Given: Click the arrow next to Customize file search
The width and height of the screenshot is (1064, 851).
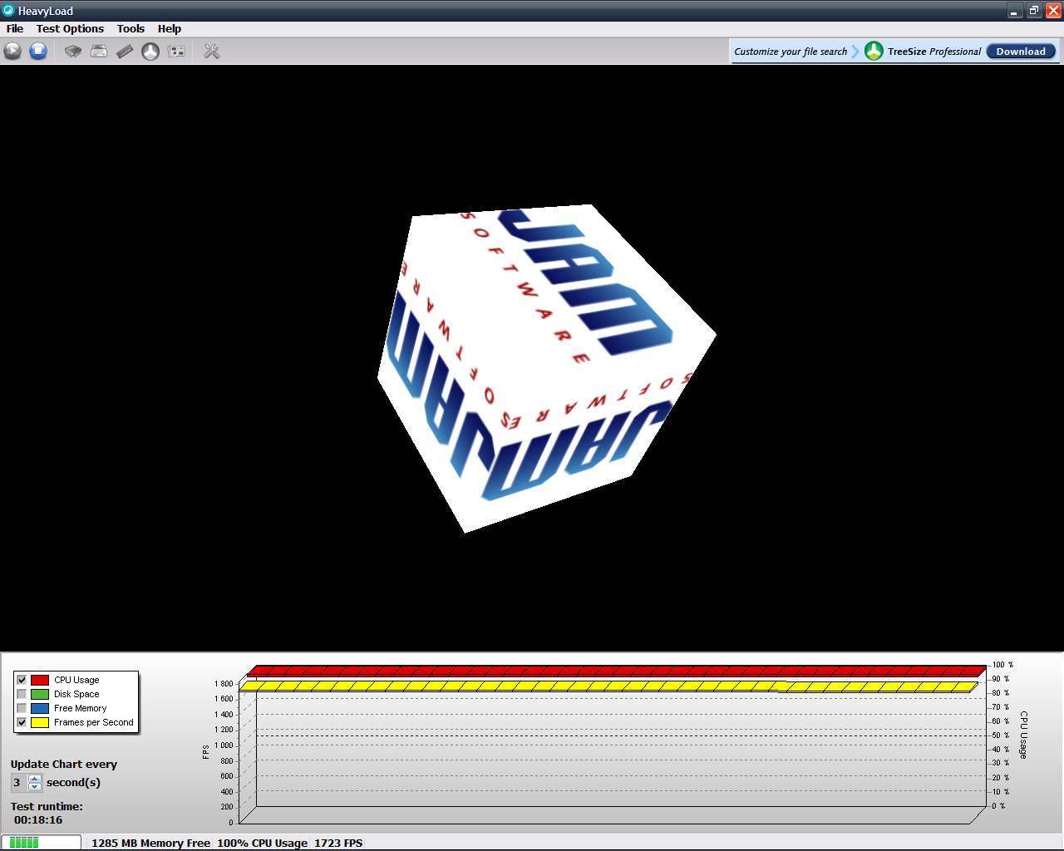Looking at the screenshot, I should click(x=855, y=52).
